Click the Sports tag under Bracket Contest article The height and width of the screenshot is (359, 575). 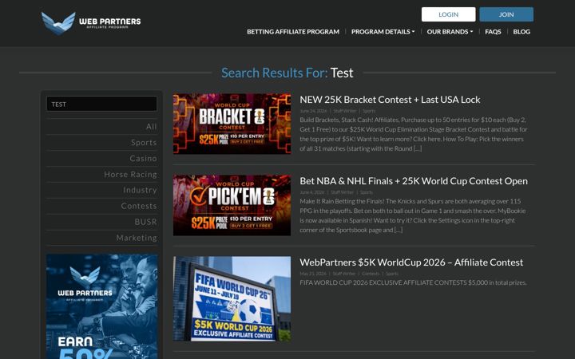click(369, 111)
